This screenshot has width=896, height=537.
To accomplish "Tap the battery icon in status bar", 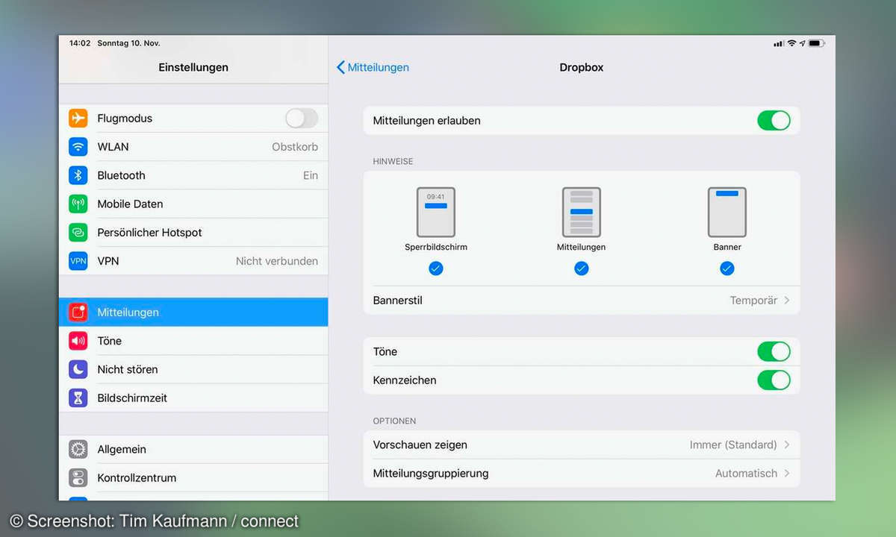I will [816, 44].
